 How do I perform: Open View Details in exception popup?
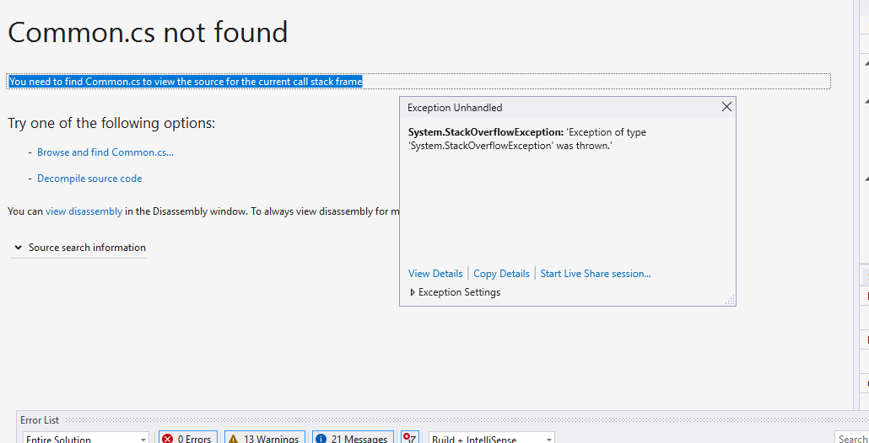(x=435, y=273)
